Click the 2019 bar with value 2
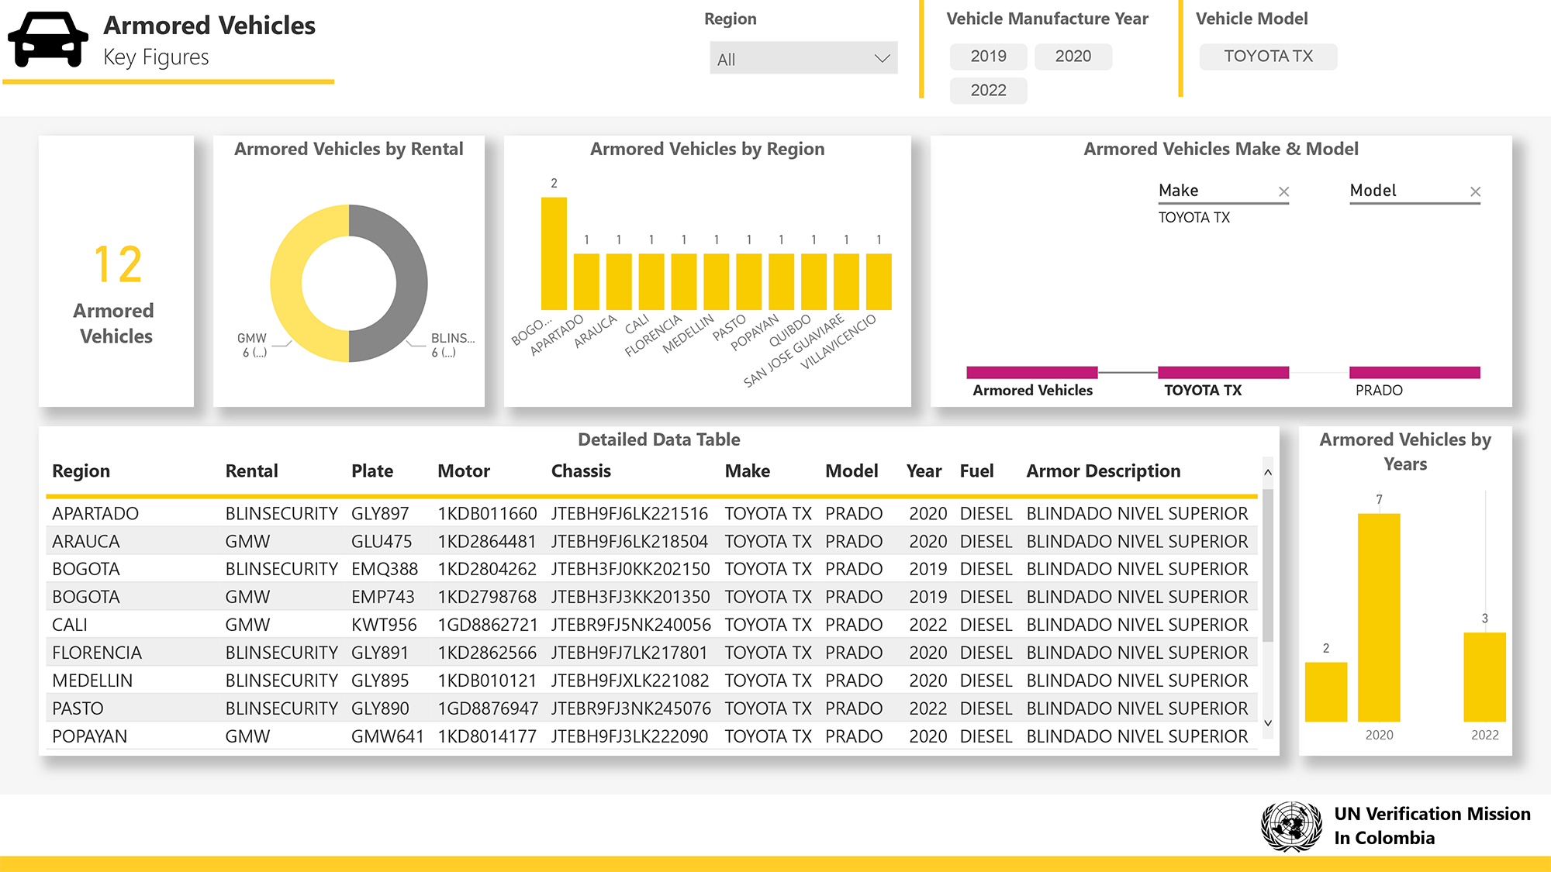 click(1326, 692)
